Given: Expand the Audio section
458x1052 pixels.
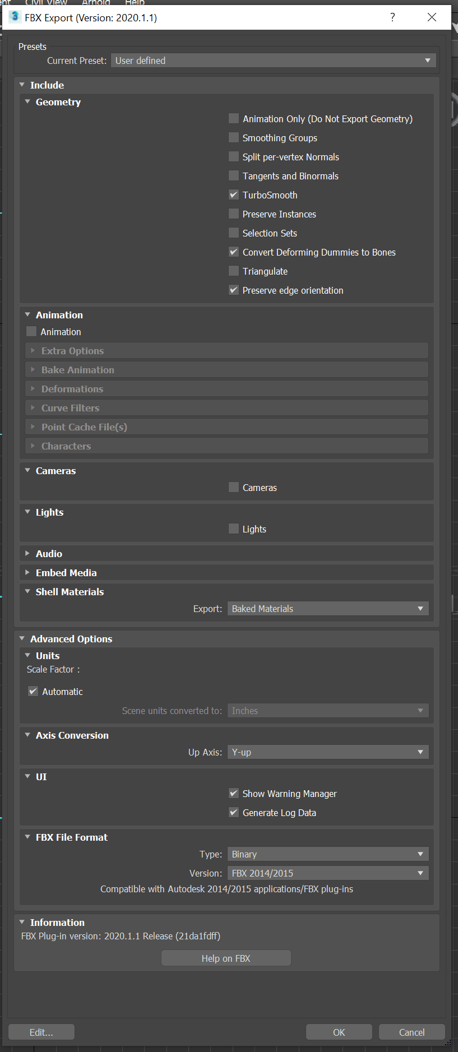Looking at the screenshot, I should tap(226, 554).
